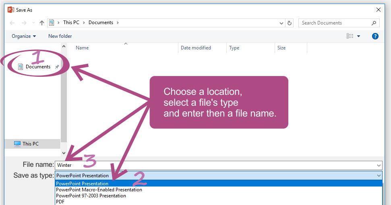
Task: Open the File name dropdown arrow
Action: [x=379, y=166]
